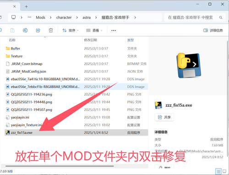The width and height of the screenshot is (229, 175).
Task: Select zzz_fix15a.exe application file
Action: [x=76, y=132]
